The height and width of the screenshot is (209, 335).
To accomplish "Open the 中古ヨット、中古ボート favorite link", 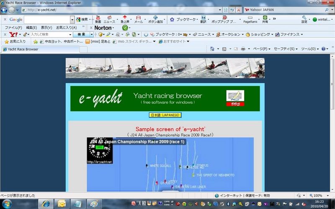I will point(61,41).
